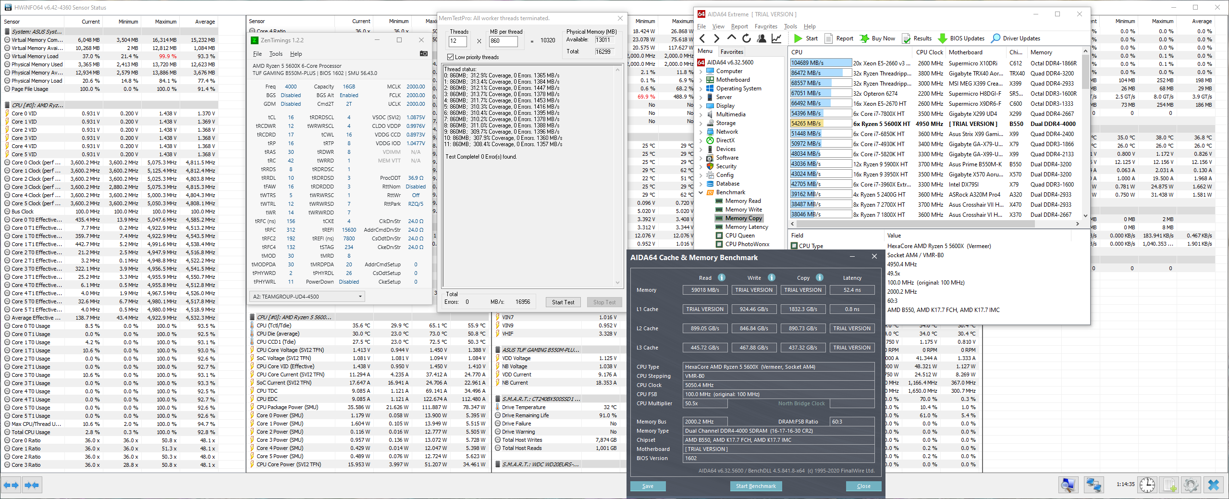
Task: Expand the Storage node in AIDA64 tree
Action: (x=701, y=123)
